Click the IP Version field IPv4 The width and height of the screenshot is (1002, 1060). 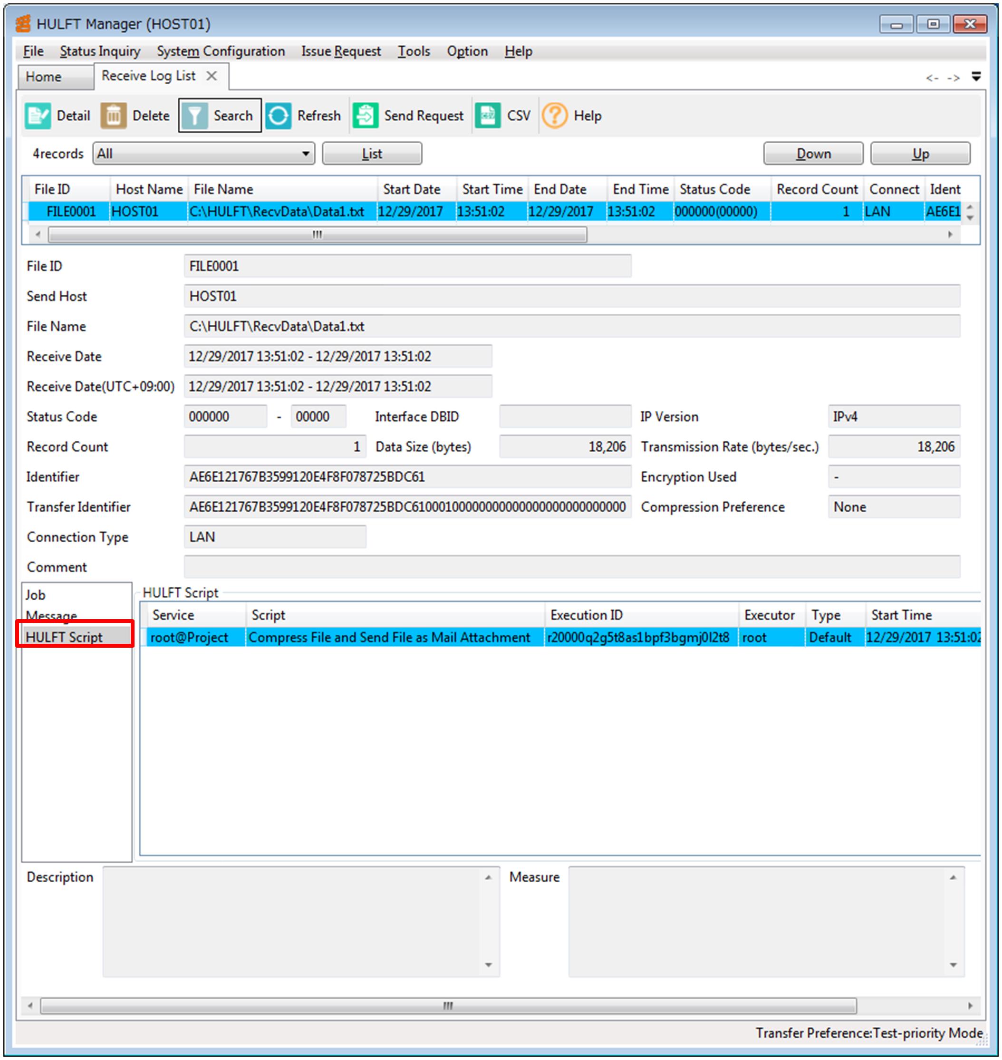(x=894, y=416)
